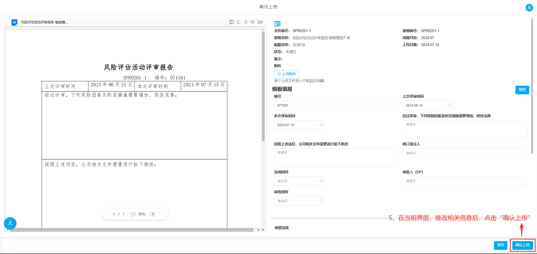Click the document title 风险评估活动评审报告
The height and width of the screenshot is (254, 537).
[x=139, y=67]
